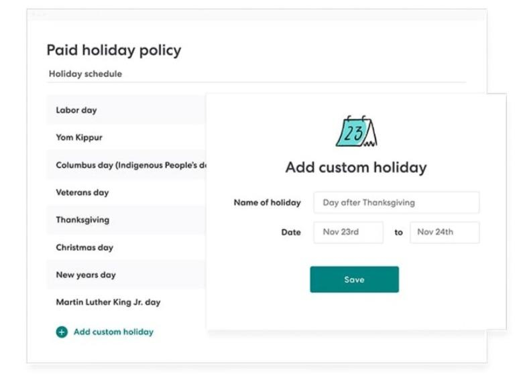Click the plus circle icon
Image resolution: width=523 pixels, height=386 pixels.
(x=62, y=332)
